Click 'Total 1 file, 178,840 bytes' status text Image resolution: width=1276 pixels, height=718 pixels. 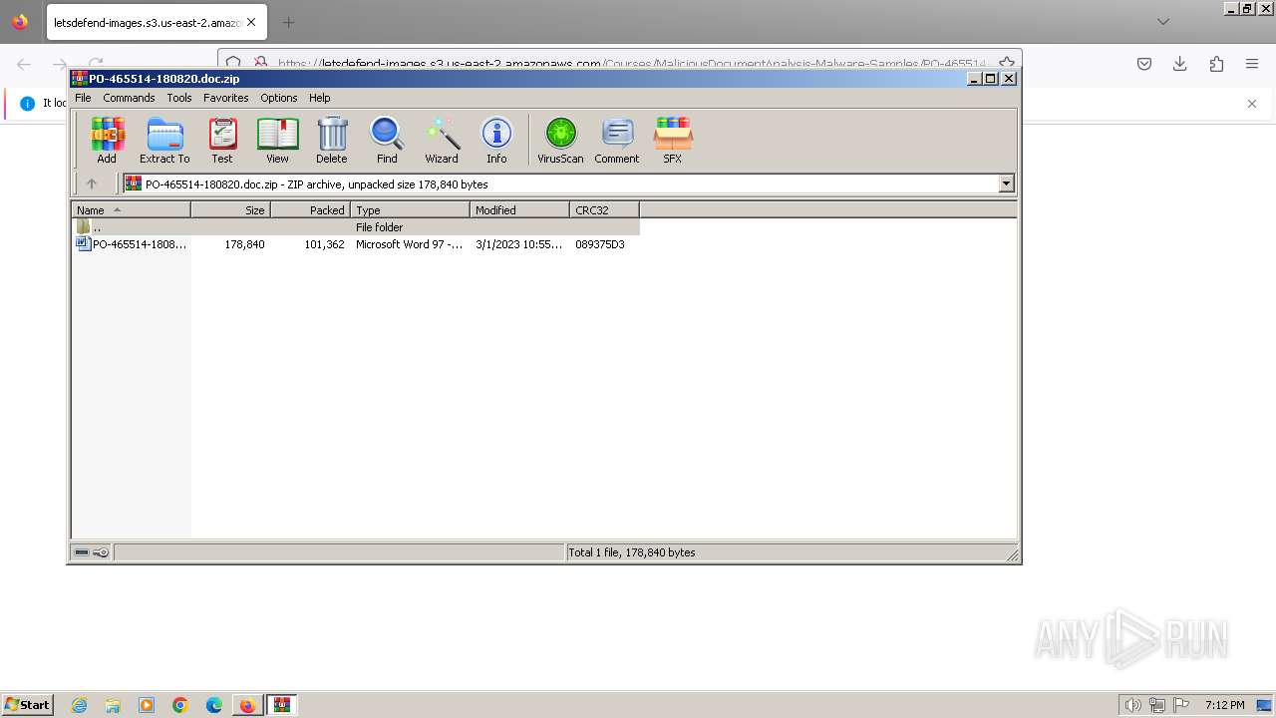pos(632,552)
